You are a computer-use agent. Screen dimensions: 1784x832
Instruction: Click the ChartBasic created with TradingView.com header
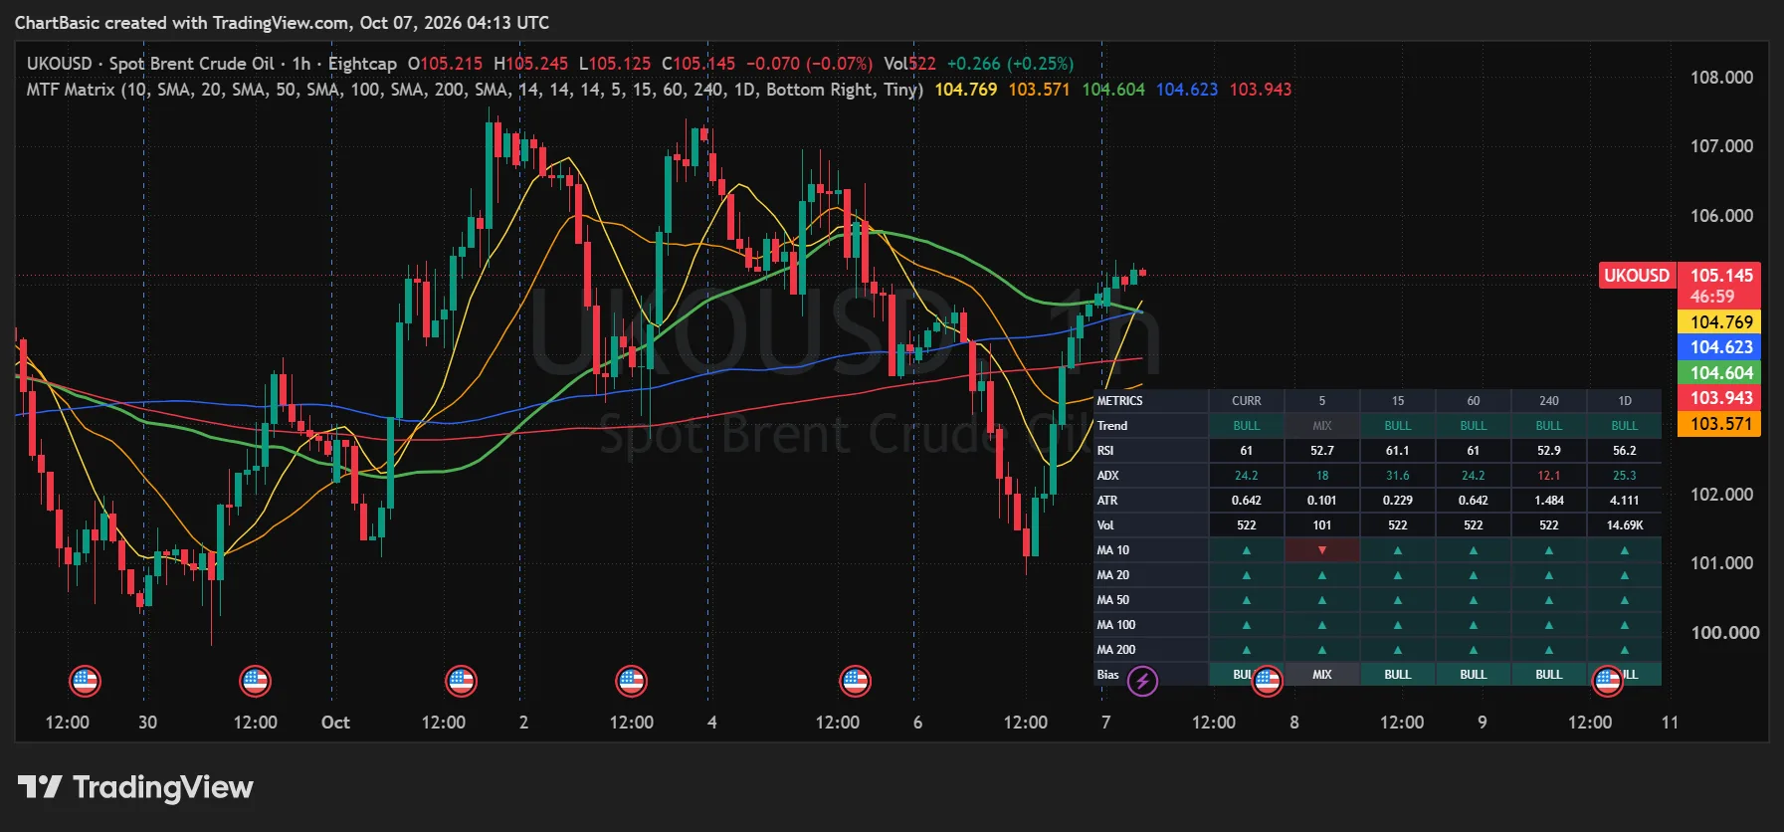[x=282, y=23]
